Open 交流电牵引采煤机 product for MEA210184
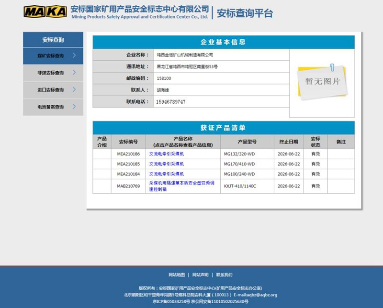The height and width of the screenshot is (308, 383). (x=167, y=174)
